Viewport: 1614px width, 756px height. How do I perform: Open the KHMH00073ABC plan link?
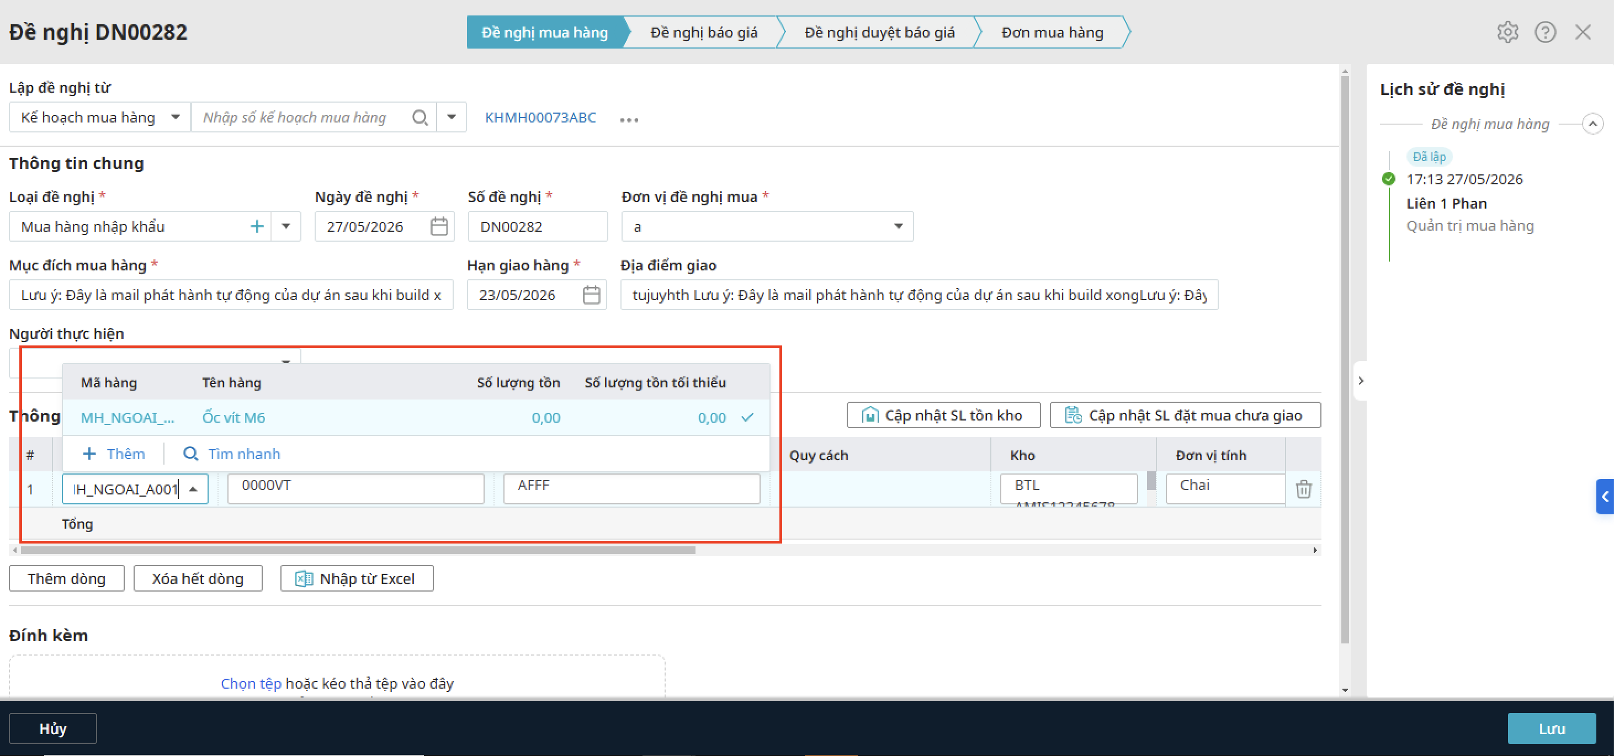[x=540, y=118]
